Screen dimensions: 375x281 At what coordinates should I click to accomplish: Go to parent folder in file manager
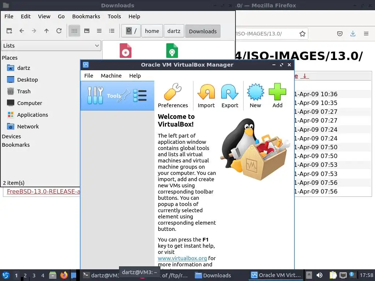tap(47, 31)
